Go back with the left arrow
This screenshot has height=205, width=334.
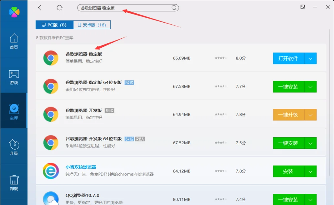tap(40, 8)
